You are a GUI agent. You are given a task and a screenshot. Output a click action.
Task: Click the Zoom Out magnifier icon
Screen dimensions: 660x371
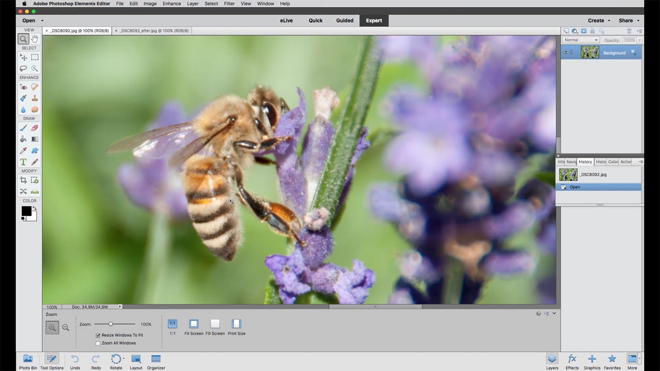pos(66,327)
